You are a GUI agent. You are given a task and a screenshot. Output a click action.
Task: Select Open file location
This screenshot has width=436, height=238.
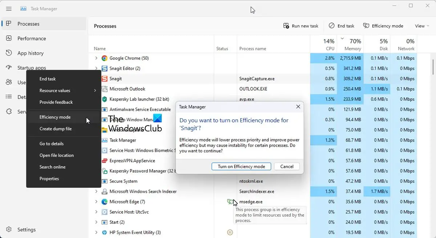(x=64, y=155)
